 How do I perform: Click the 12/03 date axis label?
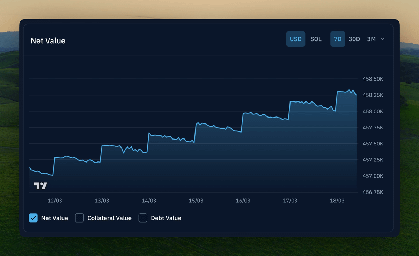(x=55, y=201)
